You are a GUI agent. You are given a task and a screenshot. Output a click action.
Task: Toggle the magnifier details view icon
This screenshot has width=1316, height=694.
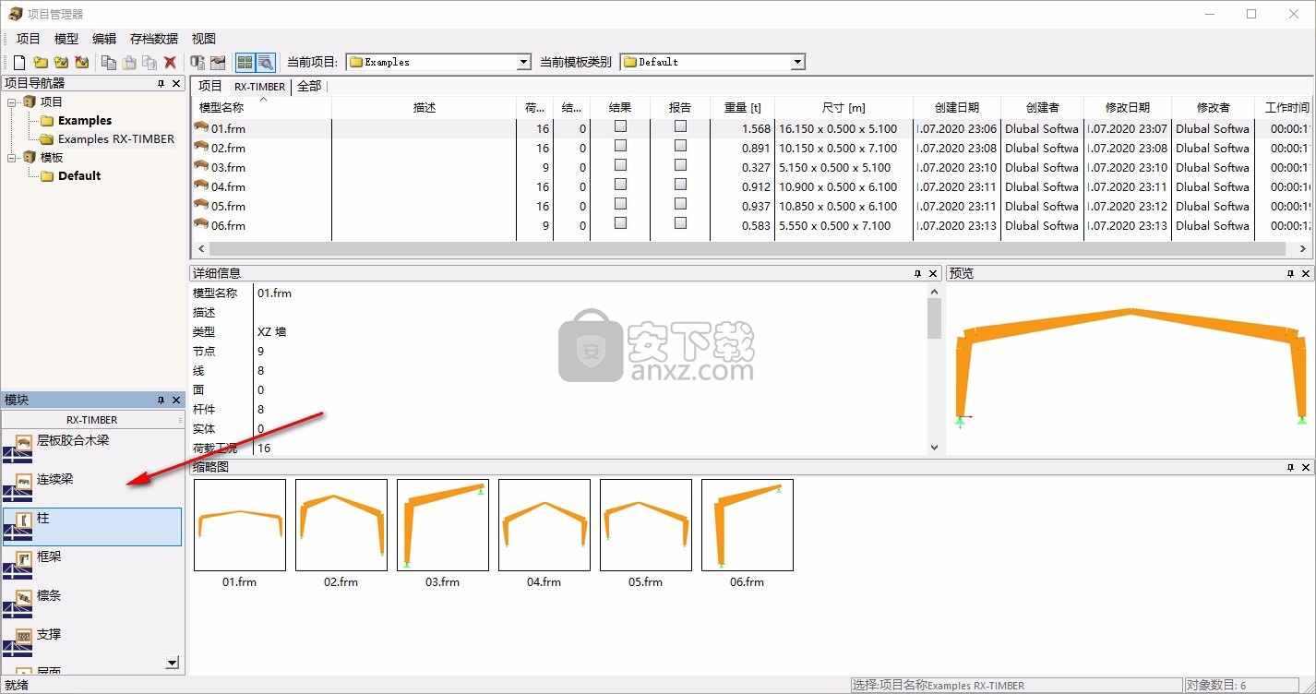265,62
